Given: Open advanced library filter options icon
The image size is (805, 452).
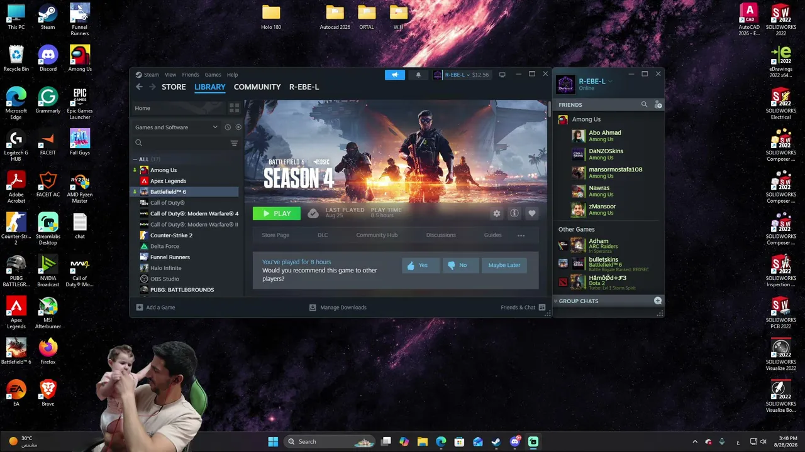Looking at the screenshot, I should [x=234, y=143].
